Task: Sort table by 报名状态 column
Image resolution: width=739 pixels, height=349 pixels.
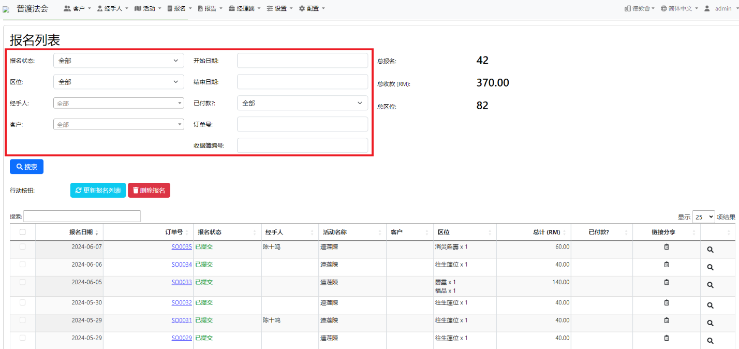Action: (x=227, y=232)
